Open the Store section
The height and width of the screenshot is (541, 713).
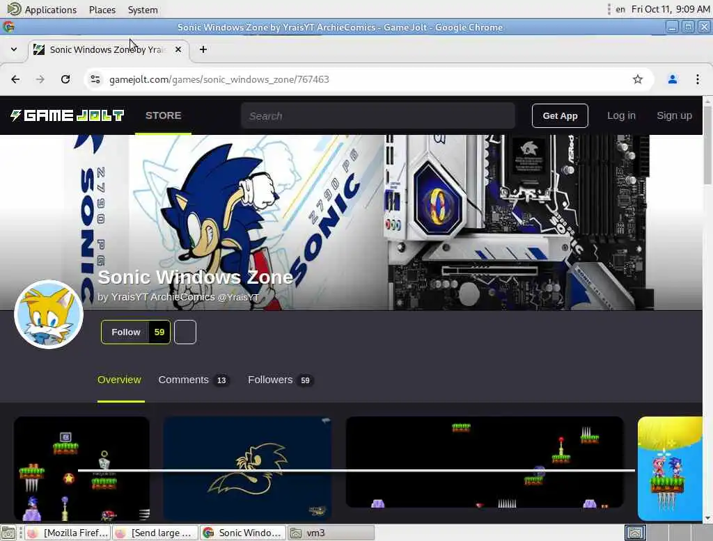(163, 115)
